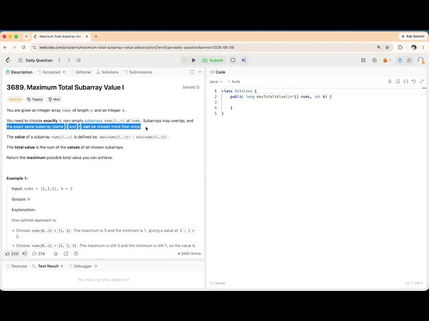This screenshot has height=321, width=429.
Task: Open the AI sparkle assistant icon
Action: (244, 60)
